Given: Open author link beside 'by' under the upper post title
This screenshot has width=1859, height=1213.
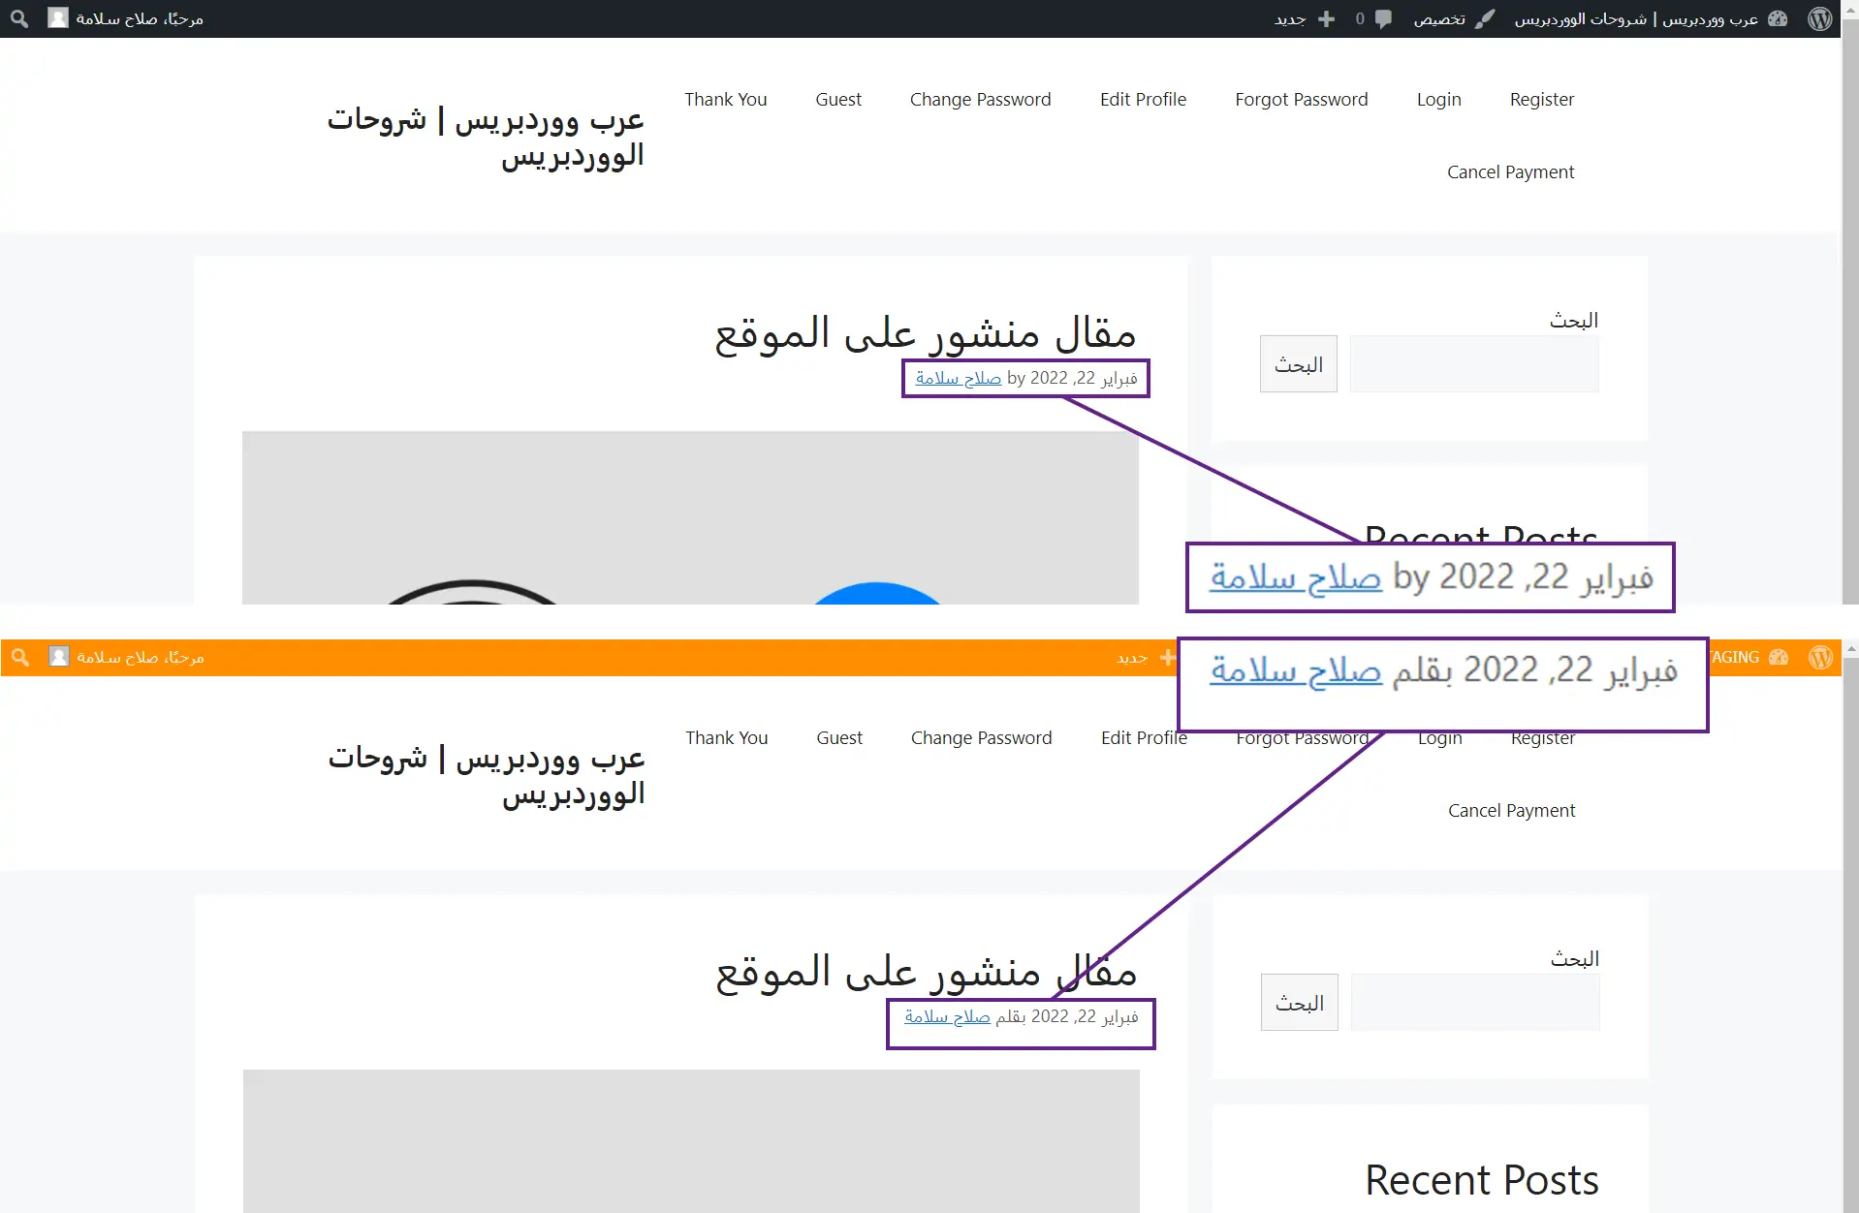Looking at the screenshot, I should coord(958,378).
